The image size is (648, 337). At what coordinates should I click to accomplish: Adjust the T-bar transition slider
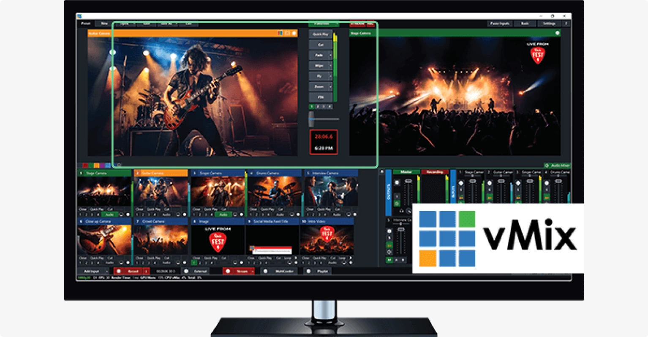click(312, 119)
